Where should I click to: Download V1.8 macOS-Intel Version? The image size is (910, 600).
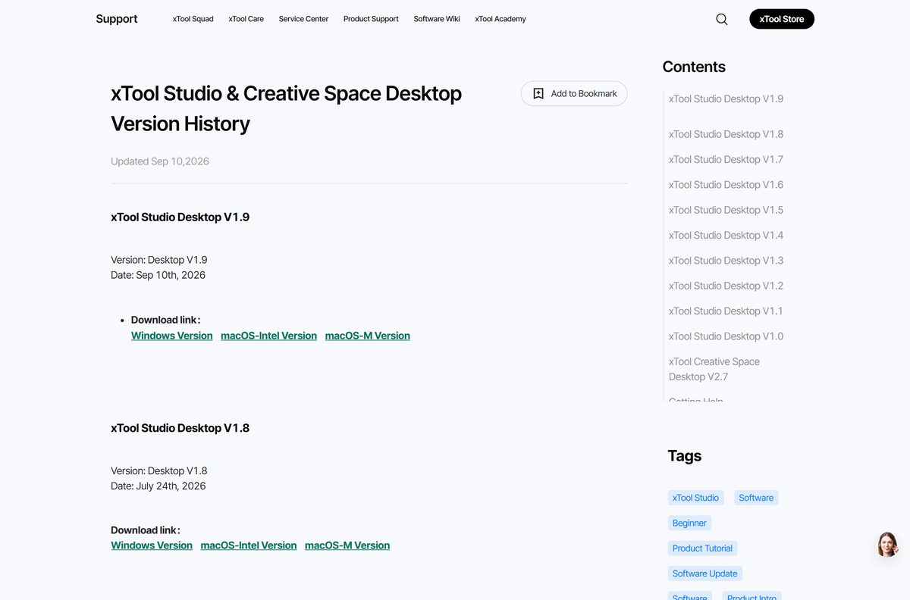pos(249,545)
